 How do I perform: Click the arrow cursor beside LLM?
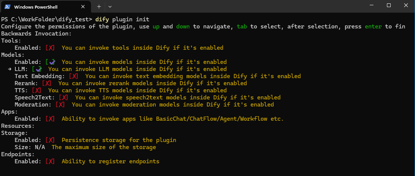click(10, 69)
